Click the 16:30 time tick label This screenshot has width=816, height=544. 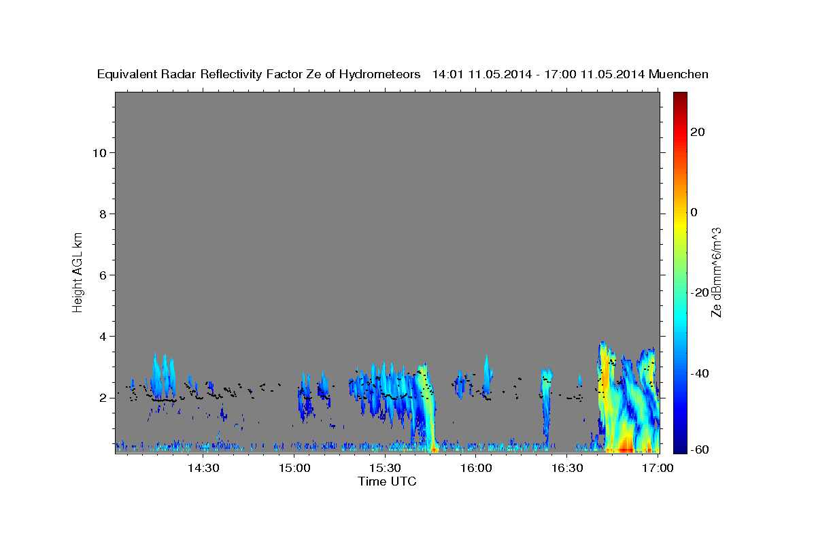568,469
